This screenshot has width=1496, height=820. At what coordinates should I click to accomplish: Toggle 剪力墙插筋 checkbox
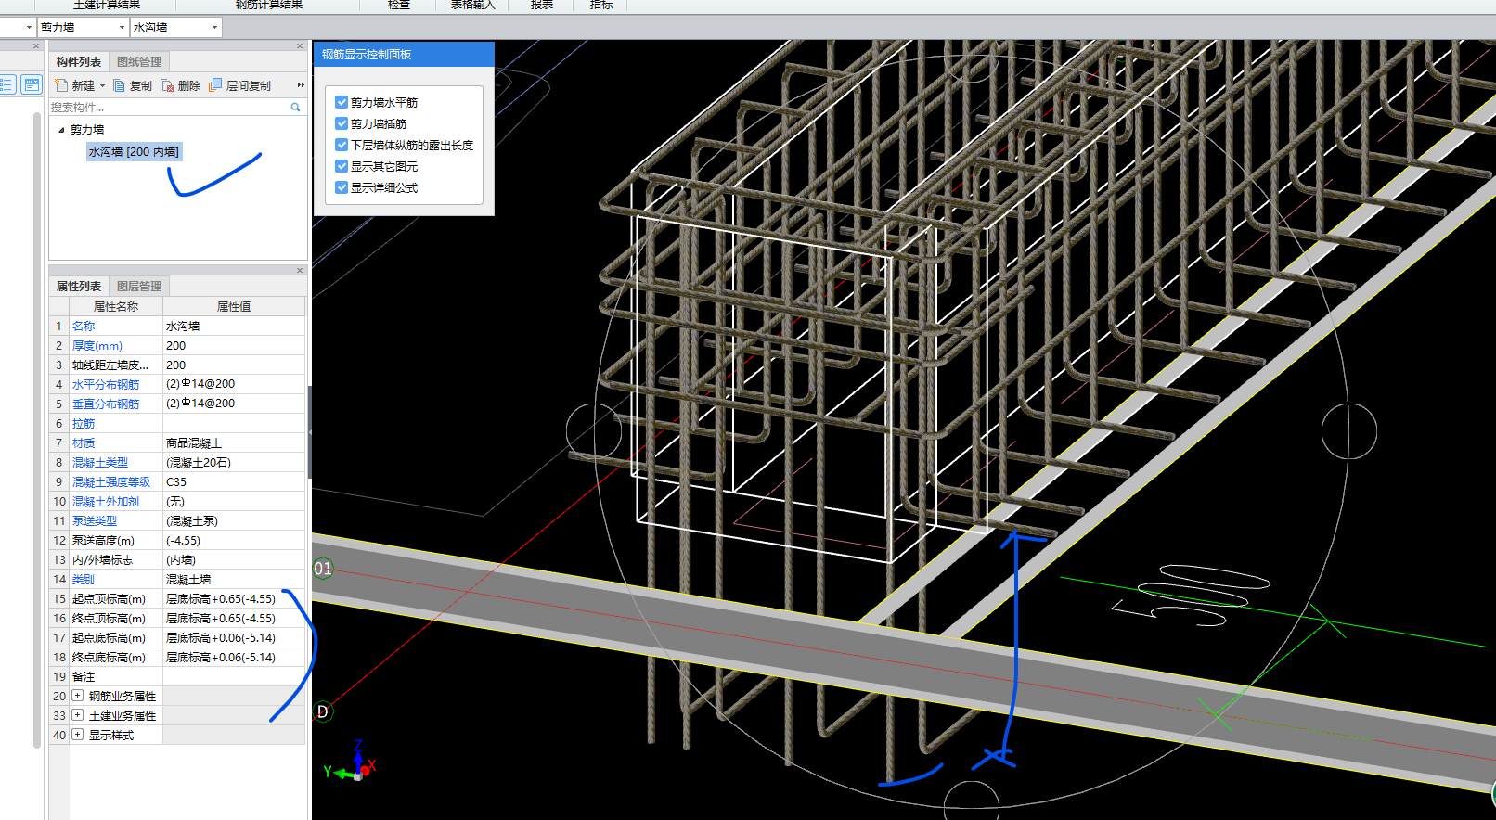342,123
